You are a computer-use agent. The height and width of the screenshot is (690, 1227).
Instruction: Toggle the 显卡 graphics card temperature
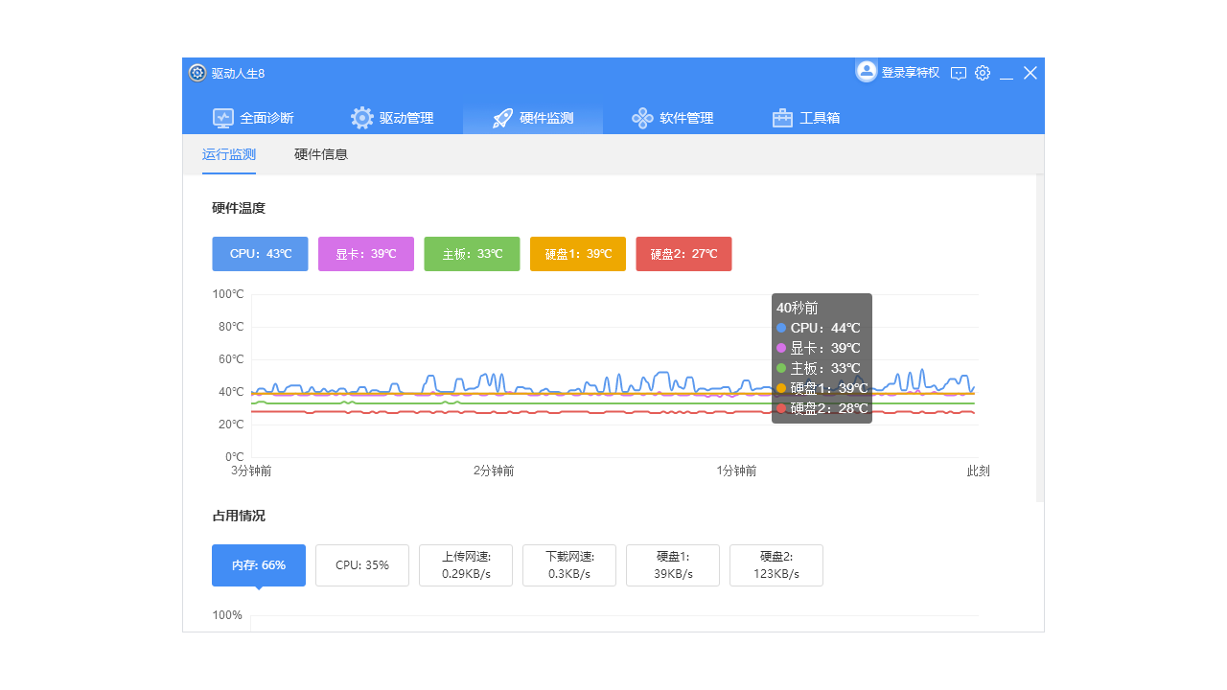tap(365, 254)
